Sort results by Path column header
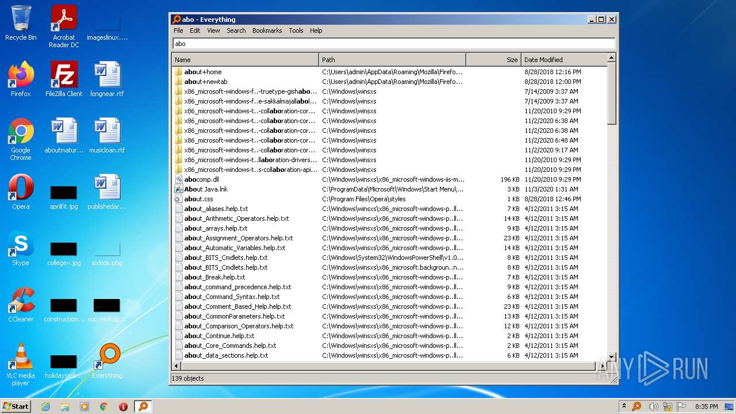Image resolution: width=736 pixels, height=414 pixels. point(392,60)
